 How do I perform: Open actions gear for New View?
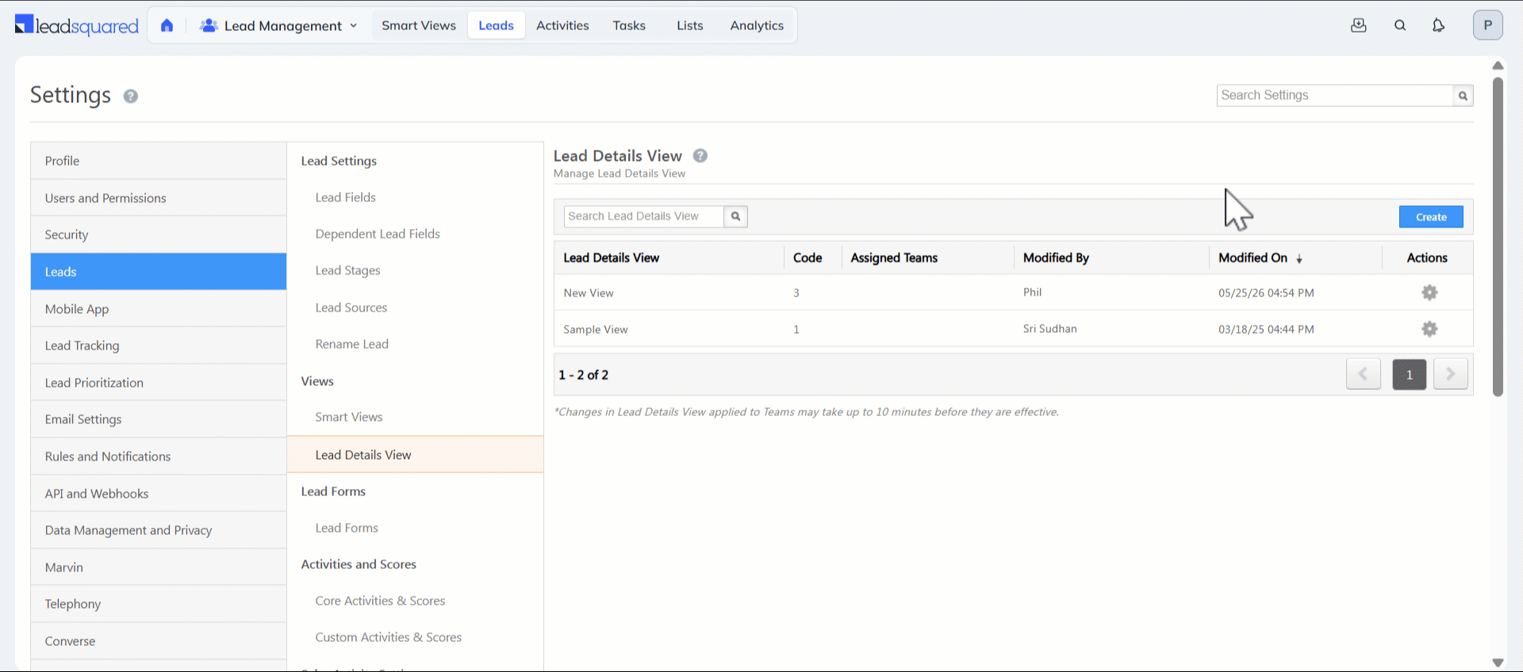coord(1429,292)
